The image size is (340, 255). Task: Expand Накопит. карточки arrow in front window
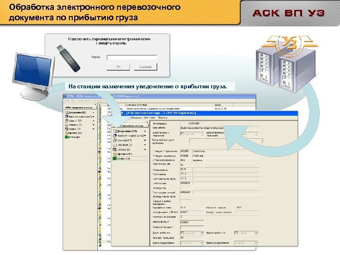(x=145, y=136)
